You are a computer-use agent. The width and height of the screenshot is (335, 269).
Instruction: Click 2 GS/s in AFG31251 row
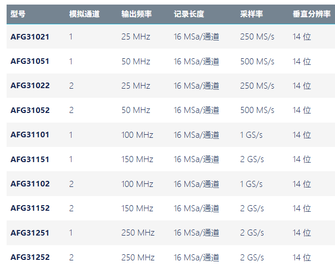pyautogui.click(x=252, y=233)
